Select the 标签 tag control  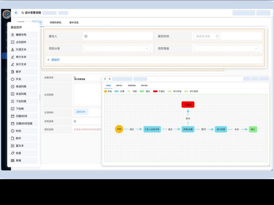click(23, 153)
